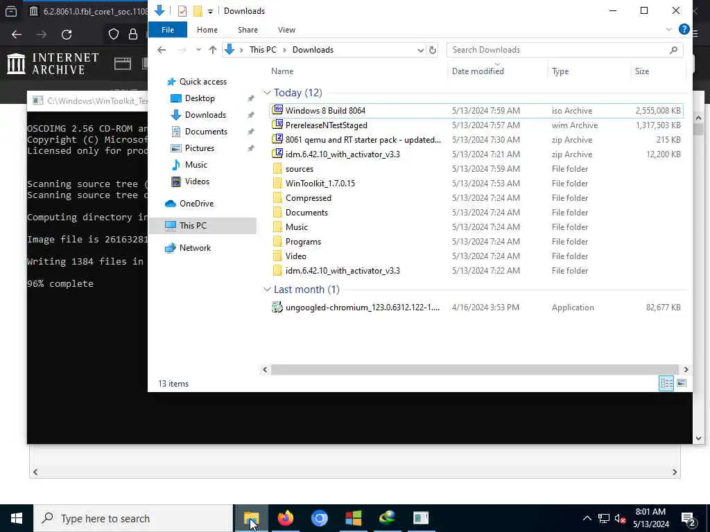The width and height of the screenshot is (710, 532).
Task: Go to Desktop in Quick access
Action: (199, 98)
